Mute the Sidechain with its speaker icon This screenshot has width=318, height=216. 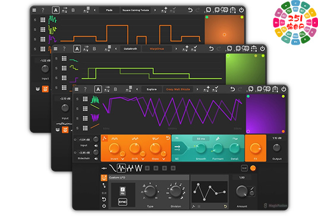point(96,158)
